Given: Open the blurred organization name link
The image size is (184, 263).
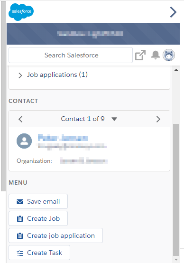Looking at the screenshot, I should (x=84, y=160).
